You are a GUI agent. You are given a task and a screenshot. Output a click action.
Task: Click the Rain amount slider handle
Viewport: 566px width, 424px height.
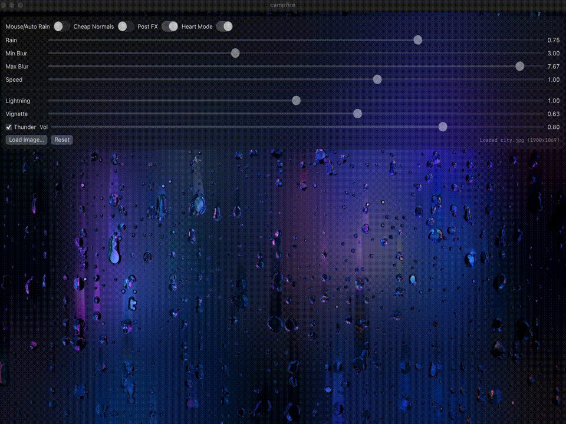tap(417, 39)
